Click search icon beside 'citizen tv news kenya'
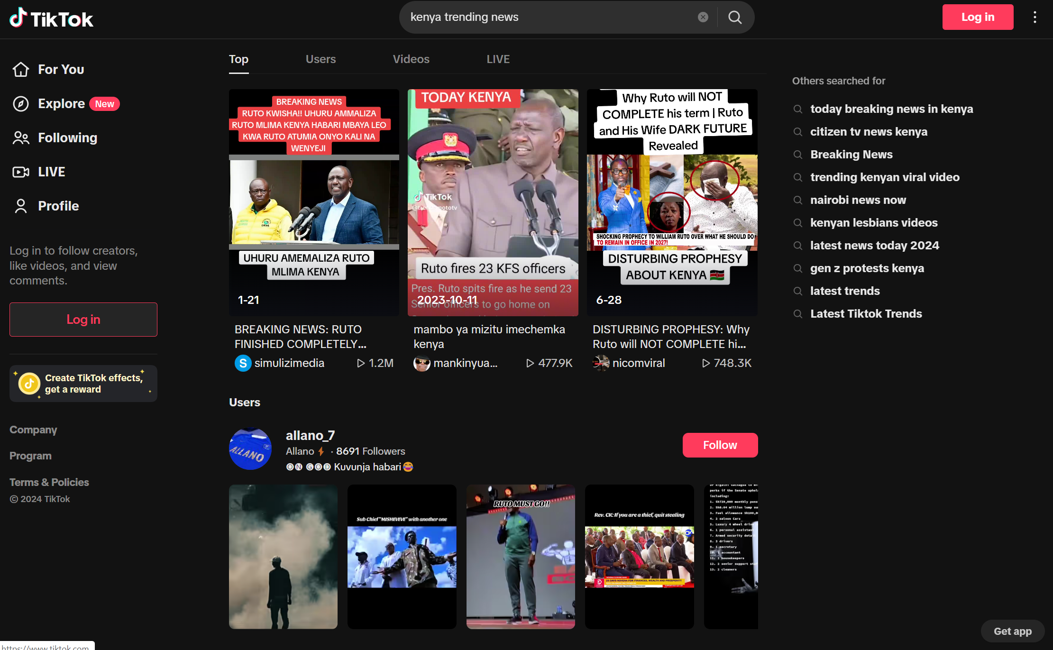The height and width of the screenshot is (650, 1053). pos(798,132)
